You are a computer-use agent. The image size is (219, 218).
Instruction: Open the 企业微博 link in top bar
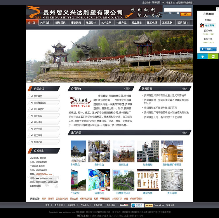(x=146, y=2)
